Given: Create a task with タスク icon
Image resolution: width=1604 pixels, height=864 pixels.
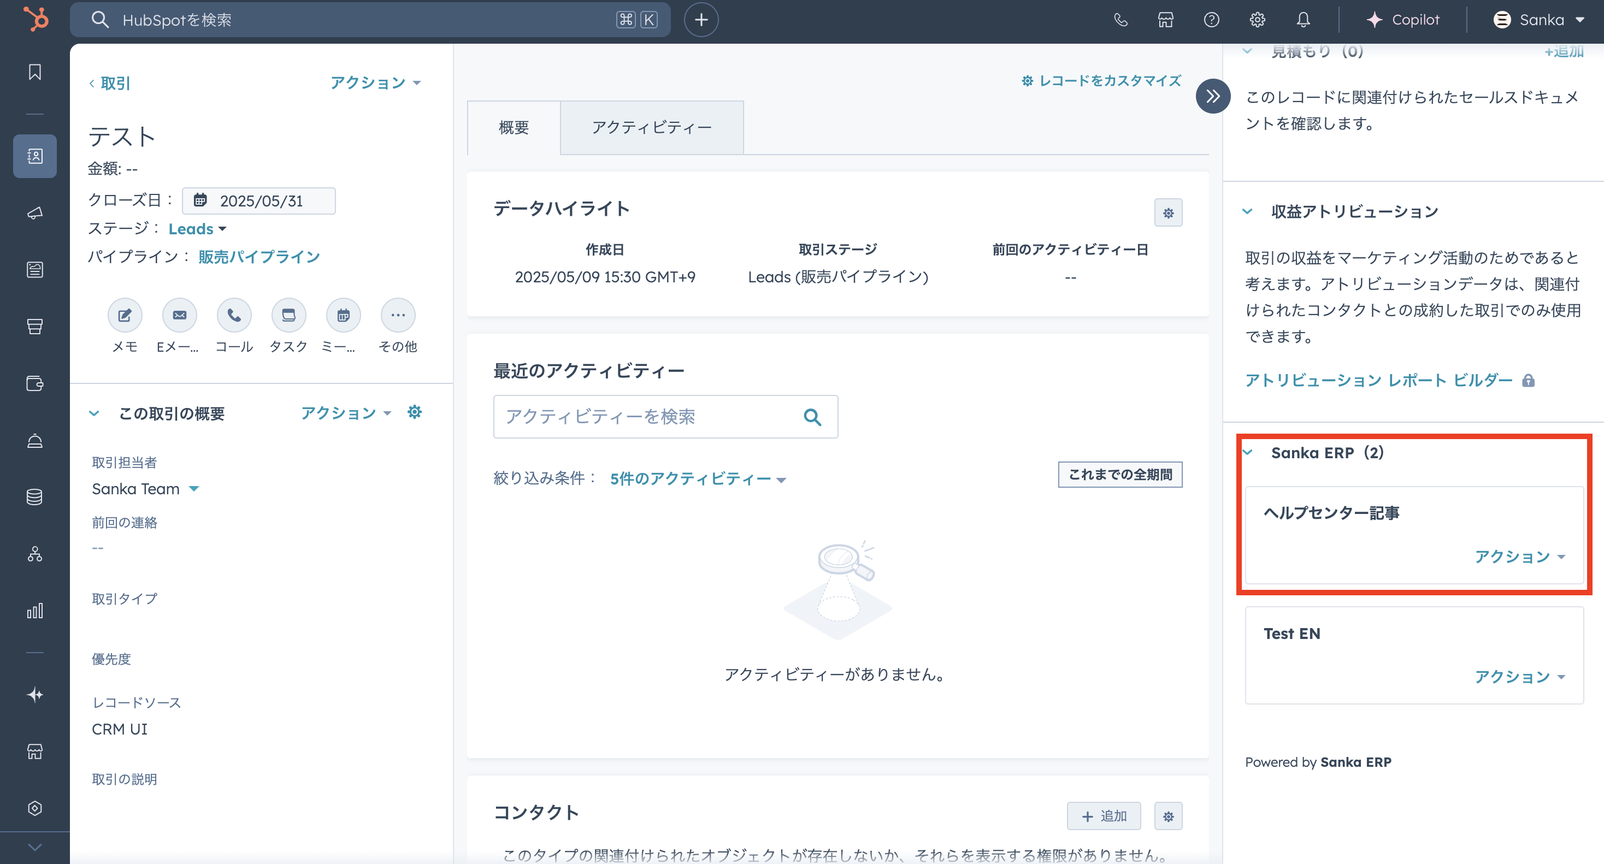Looking at the screenshot, I should [288, 315].
